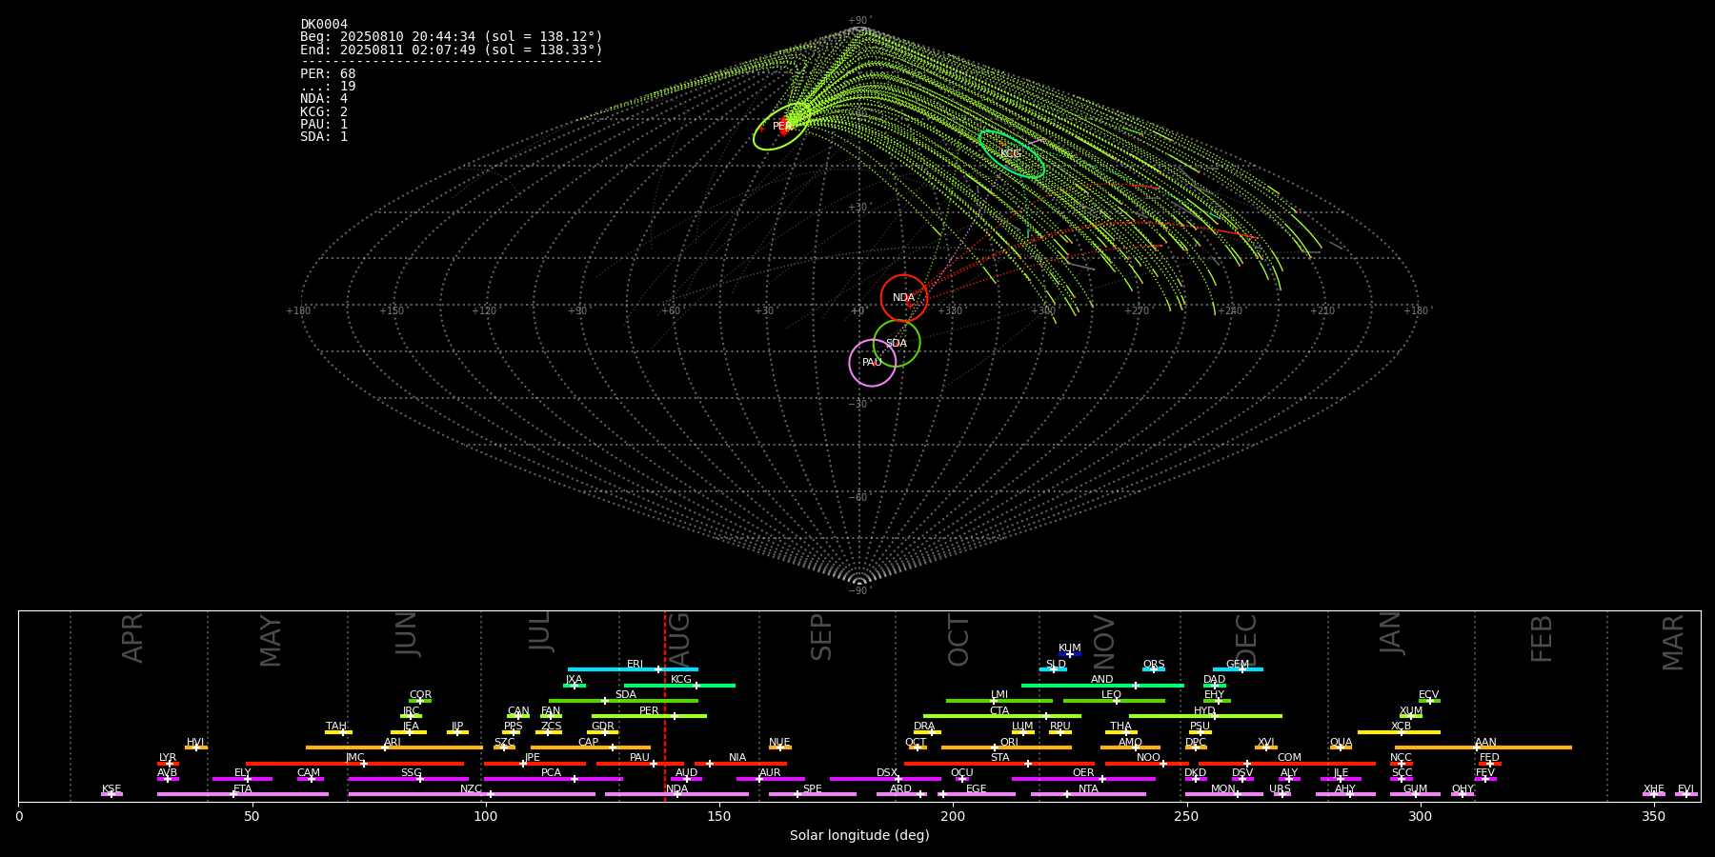Viewport: 1715px width, 857px height.
Task: Click the QUA shower label in timeline
Action: tap(1342, 743)
